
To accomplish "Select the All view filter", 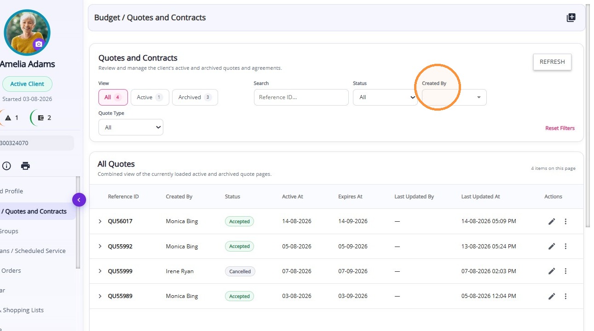I will coord(113,97).
